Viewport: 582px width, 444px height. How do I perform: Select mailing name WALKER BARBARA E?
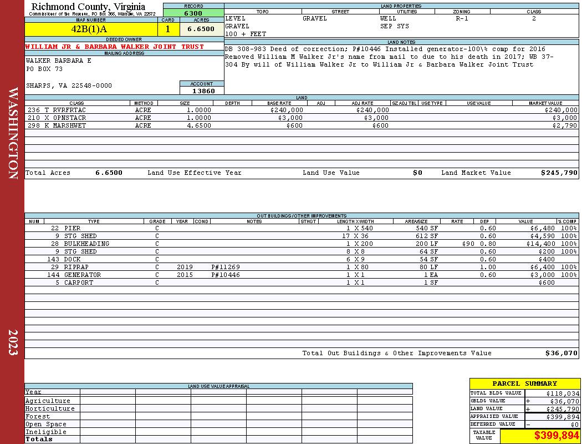pos(59,61)
